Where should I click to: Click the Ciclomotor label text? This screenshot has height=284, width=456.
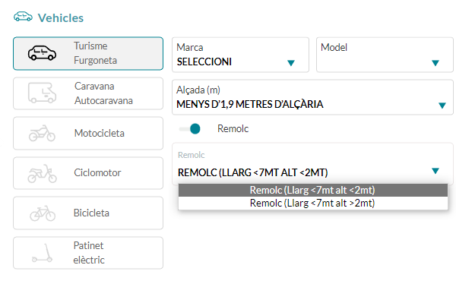[97, 172]
